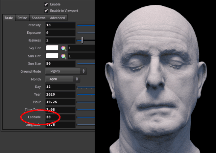Click the Haziness slider handle
The height and width of the screenshot is (153, 216).
[82, 40]
